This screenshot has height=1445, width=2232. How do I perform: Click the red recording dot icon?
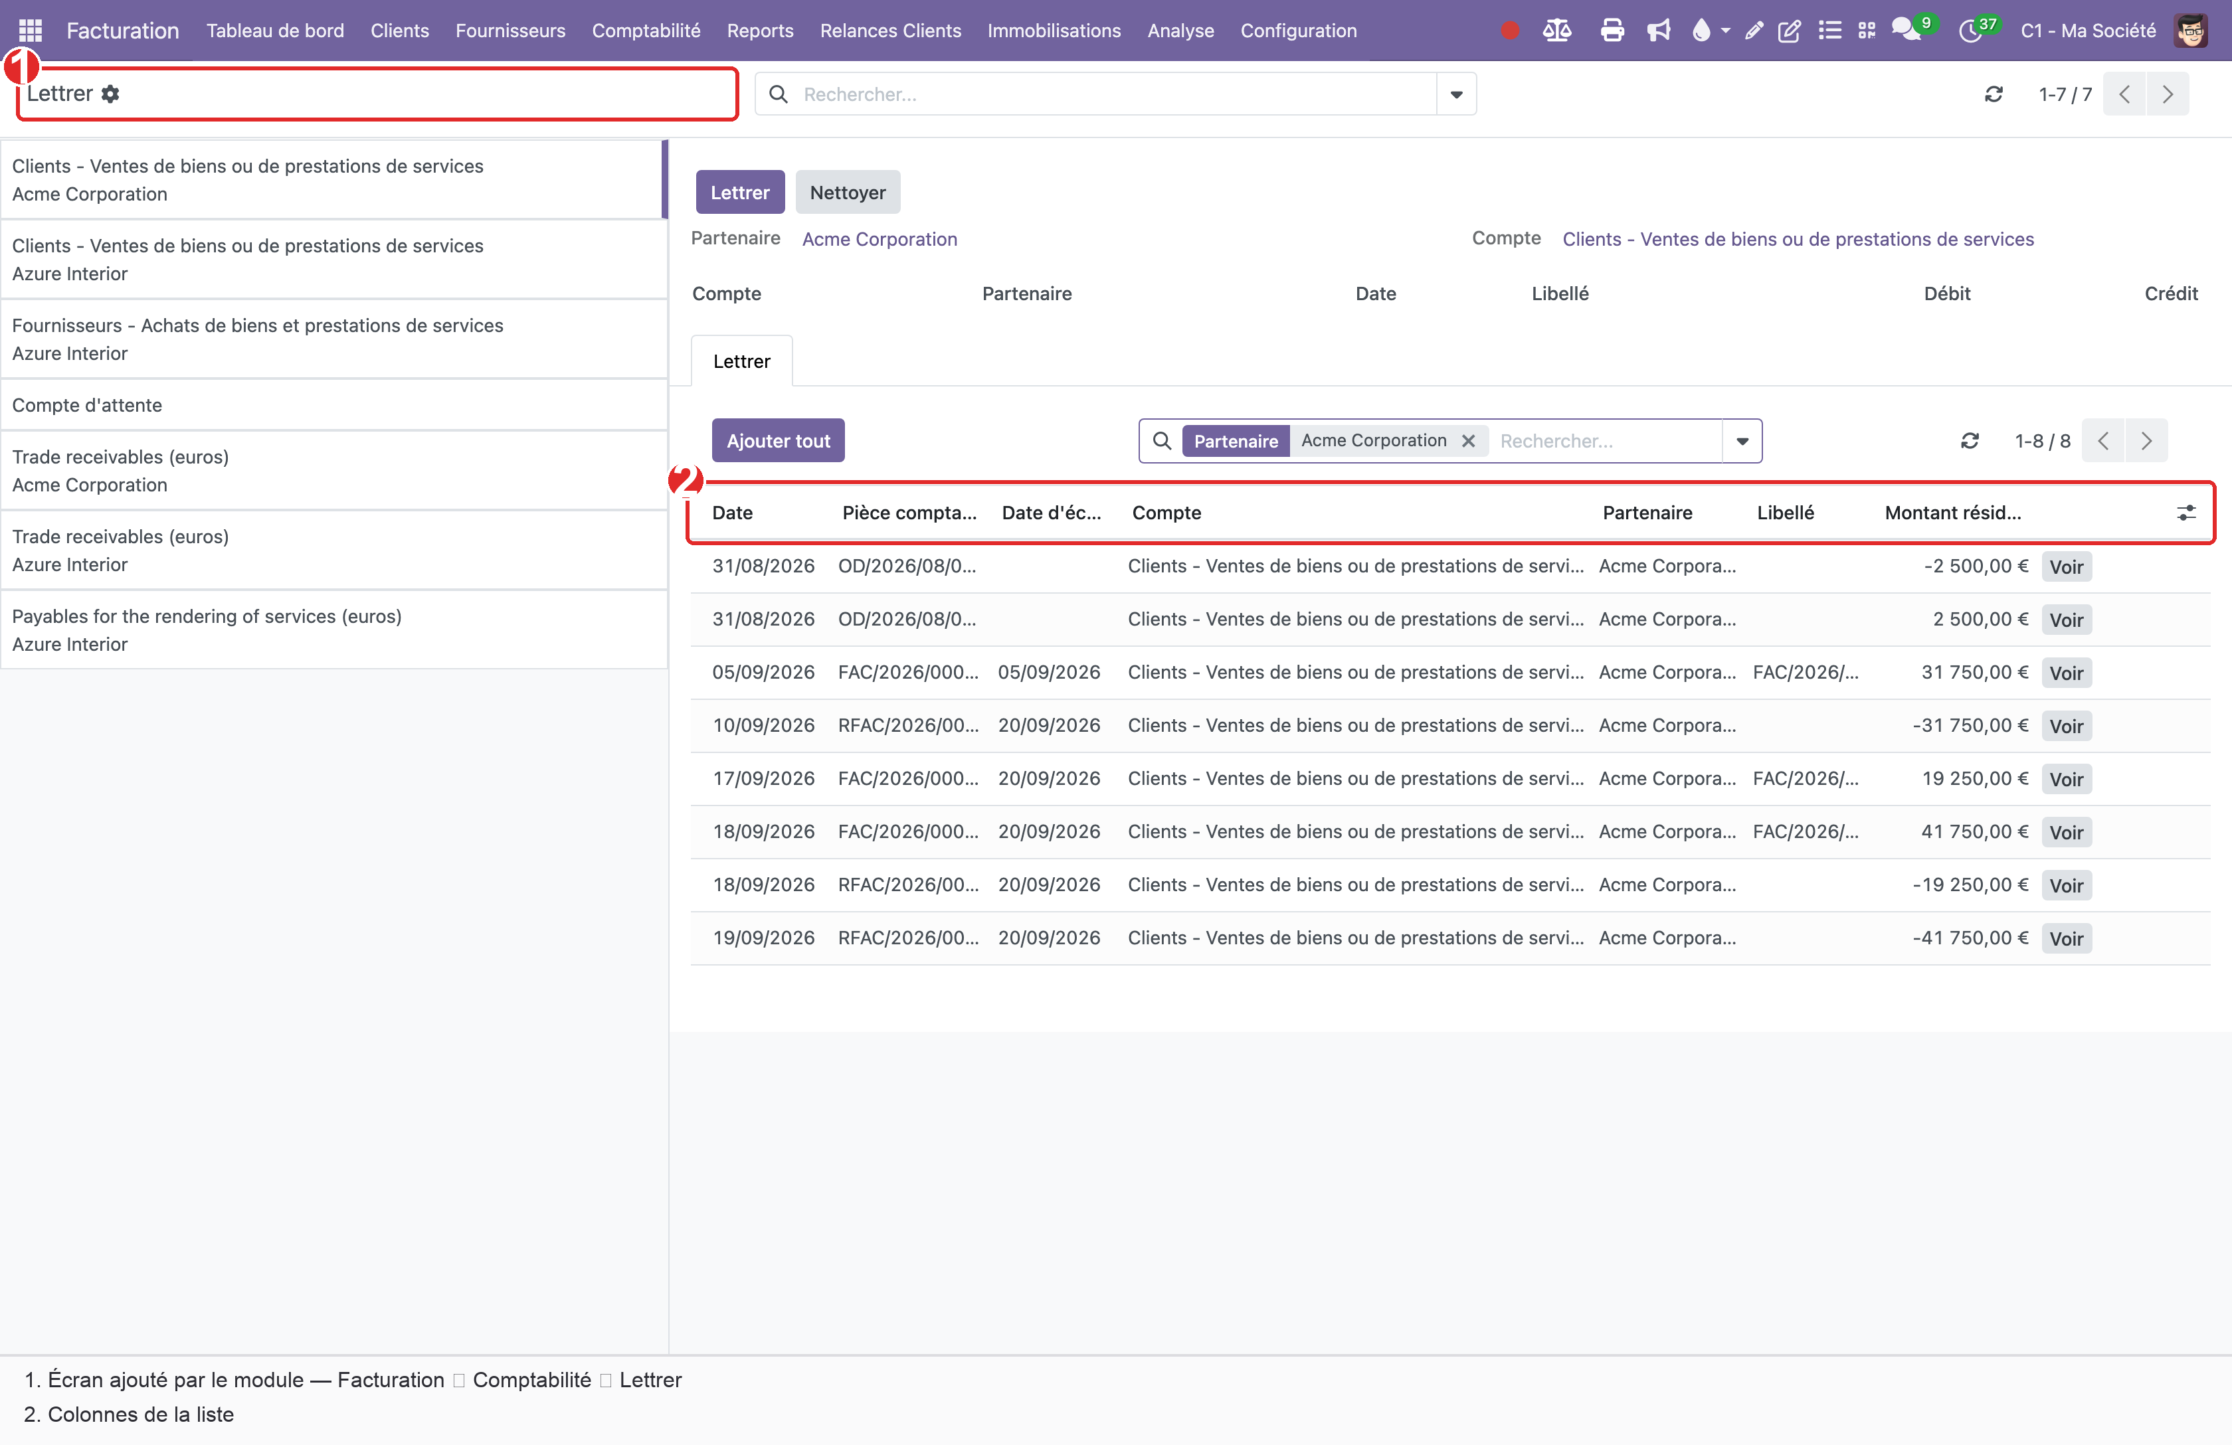coord(1510,30)
